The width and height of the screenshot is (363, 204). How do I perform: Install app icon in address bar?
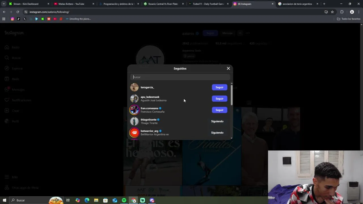point(326,12)
